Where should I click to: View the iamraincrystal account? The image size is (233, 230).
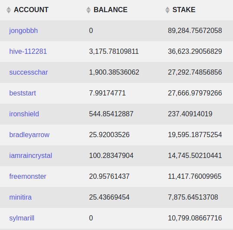(31, 156)
